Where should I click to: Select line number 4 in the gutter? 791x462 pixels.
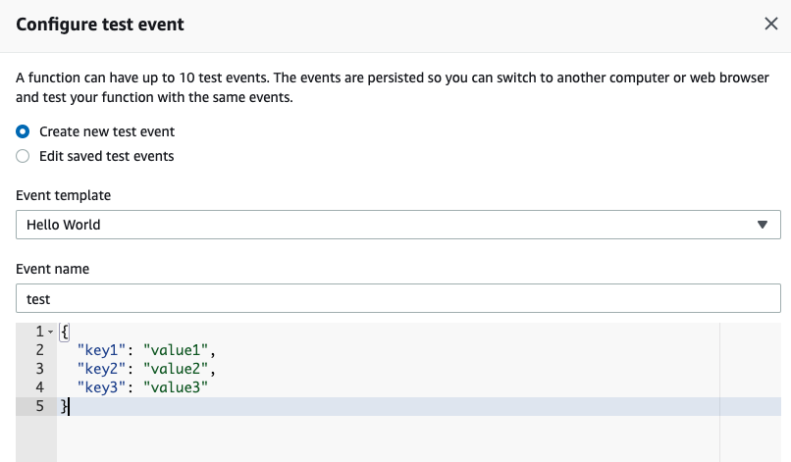click(x=40, y=387)
